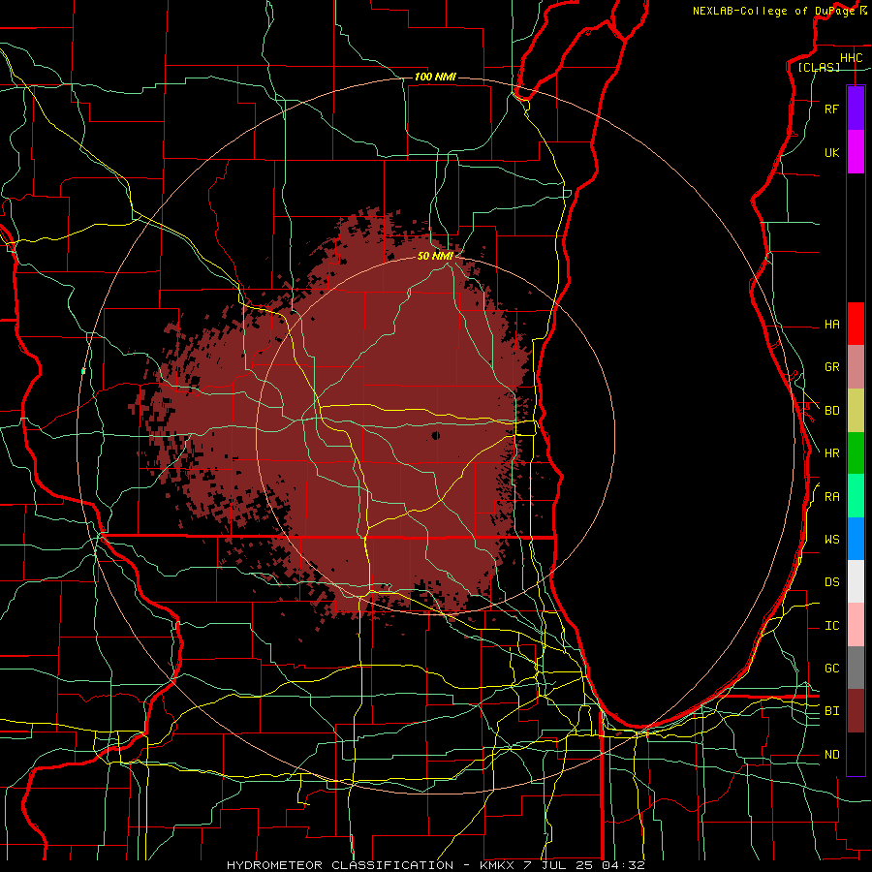The height and width of the screenshot is (872, 872).
Task: Click the black radar site dot at center
Action: [x=435, y=435]
